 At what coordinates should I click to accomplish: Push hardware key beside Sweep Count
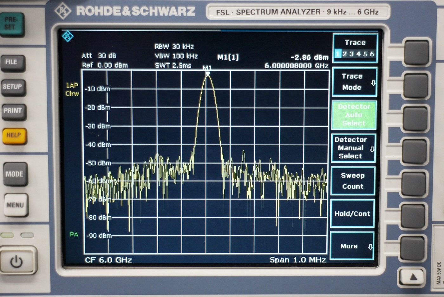click(x=414, y=183)
